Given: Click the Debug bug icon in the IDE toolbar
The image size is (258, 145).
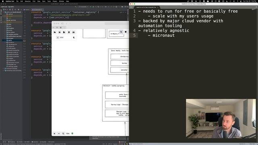Looking at the screenshot, I should coord(93,7).
